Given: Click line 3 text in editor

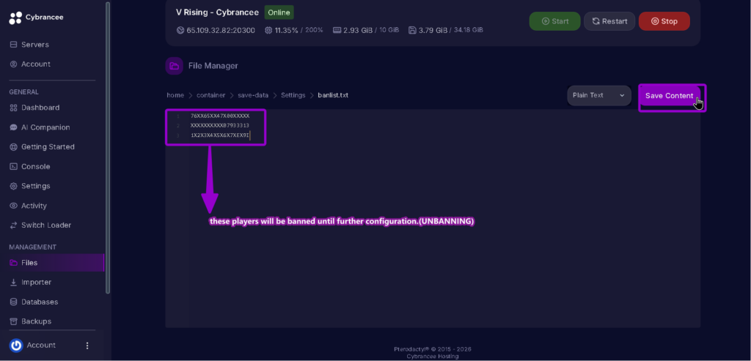Looking at the screenshot, I should click(x=220, y=135).
